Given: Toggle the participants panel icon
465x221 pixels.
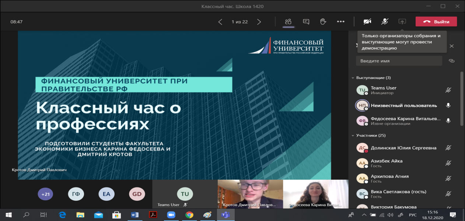Looking at the screenshot, I should pyautogui.click(x=288, y=21).
